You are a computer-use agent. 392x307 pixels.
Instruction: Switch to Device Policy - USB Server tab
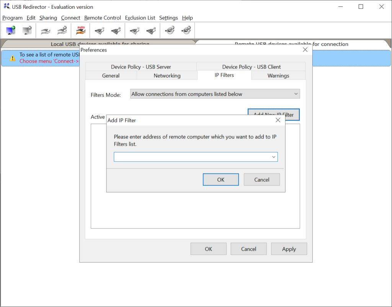(141, 67)
